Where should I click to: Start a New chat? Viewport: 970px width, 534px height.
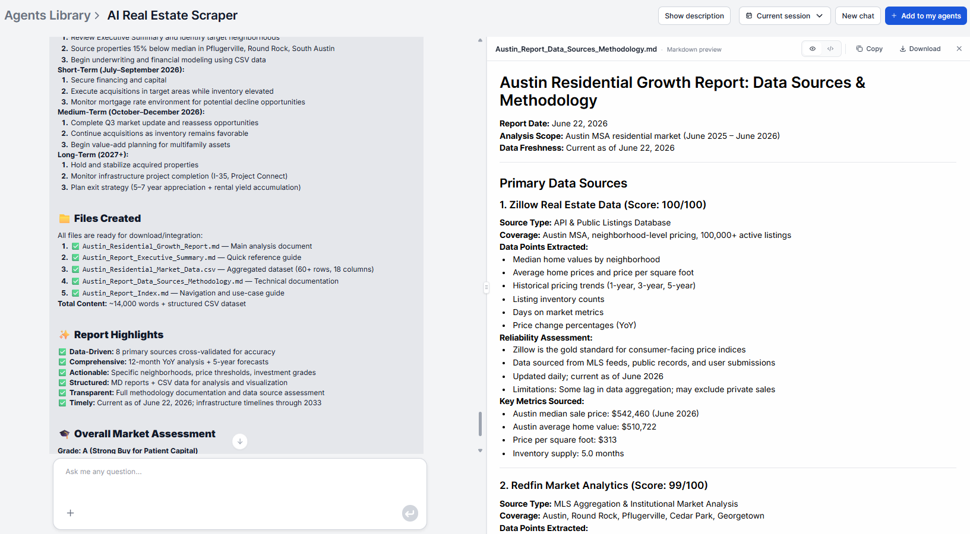coord(858,16)
